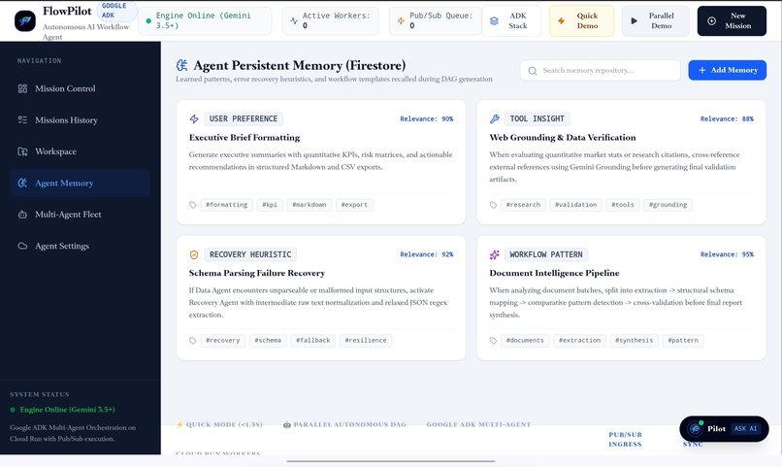This screenshot has height=467, width=782.
Task: Click the Add Memory button
Action: 727,70
